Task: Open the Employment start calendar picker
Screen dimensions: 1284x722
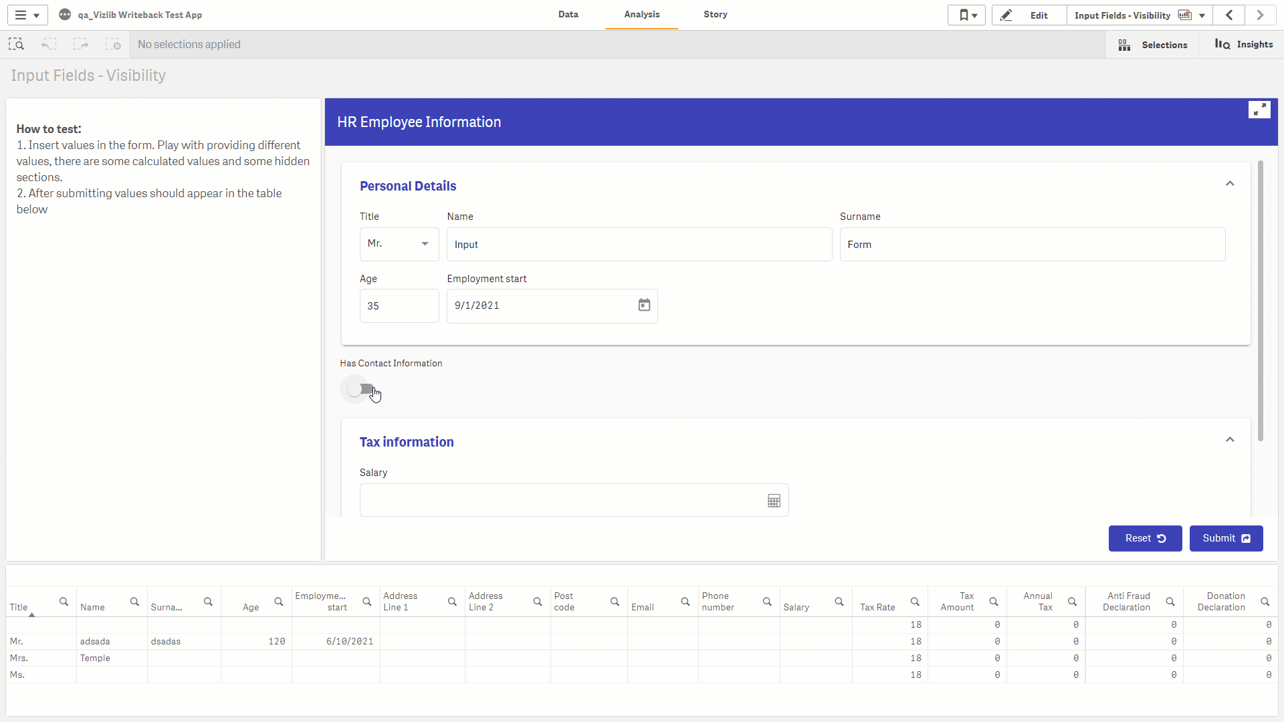Action: 644,306
